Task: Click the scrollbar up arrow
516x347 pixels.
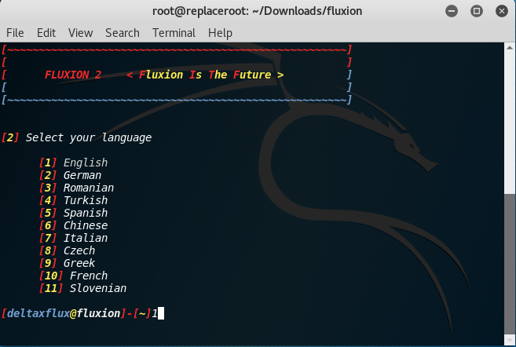Action: (510, 48)
